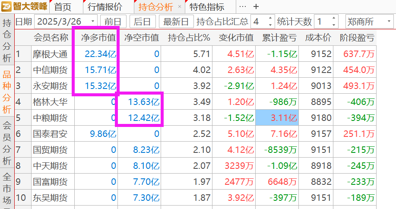Click net long value 22.34亿
The height and width of the screenshot is (209, 396).
coord(101,54)
